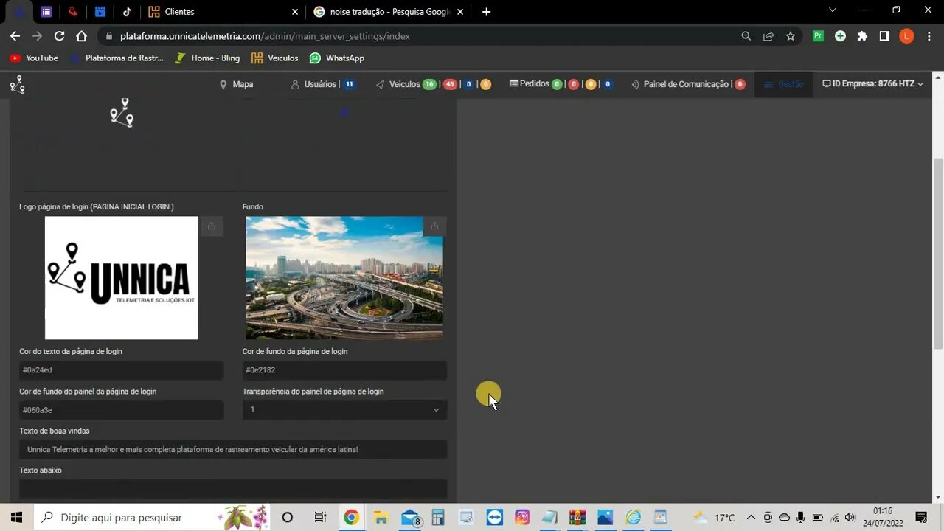Open File Explorer from the taskbar
944x531 pixels.
pyautogui.click(x=381, y=518)
